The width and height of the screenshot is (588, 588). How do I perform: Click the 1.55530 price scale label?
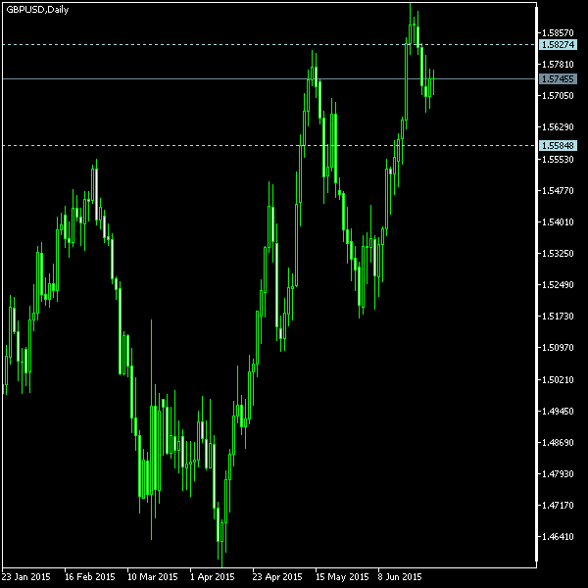point(558,160)
